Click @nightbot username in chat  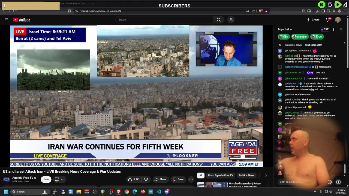[x=290, y=84]
